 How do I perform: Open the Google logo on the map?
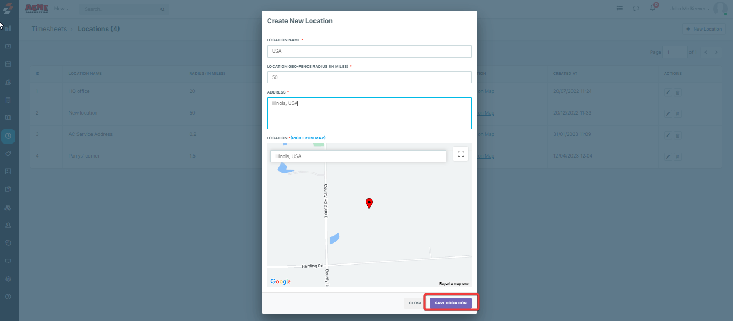[x=281, y=282]
